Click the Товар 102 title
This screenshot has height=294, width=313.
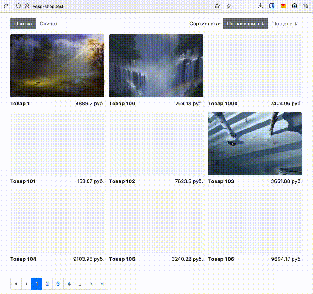click(x=122, y=181)
